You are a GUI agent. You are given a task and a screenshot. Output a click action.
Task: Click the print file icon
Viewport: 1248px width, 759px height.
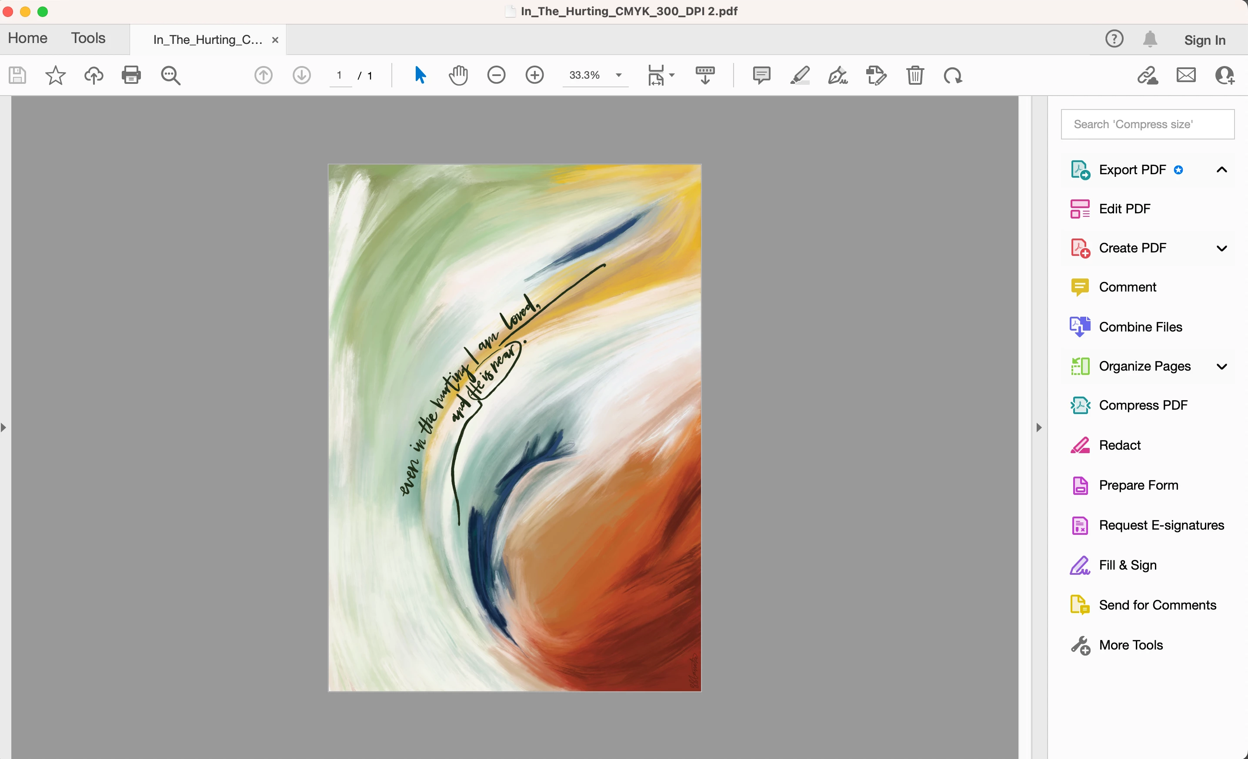pos(131,76)
